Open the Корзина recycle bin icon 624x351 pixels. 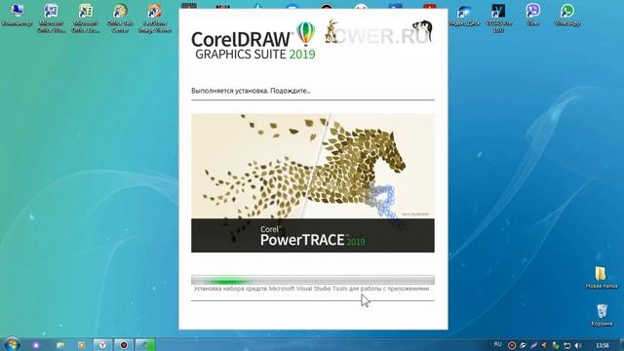coord(602,315)
